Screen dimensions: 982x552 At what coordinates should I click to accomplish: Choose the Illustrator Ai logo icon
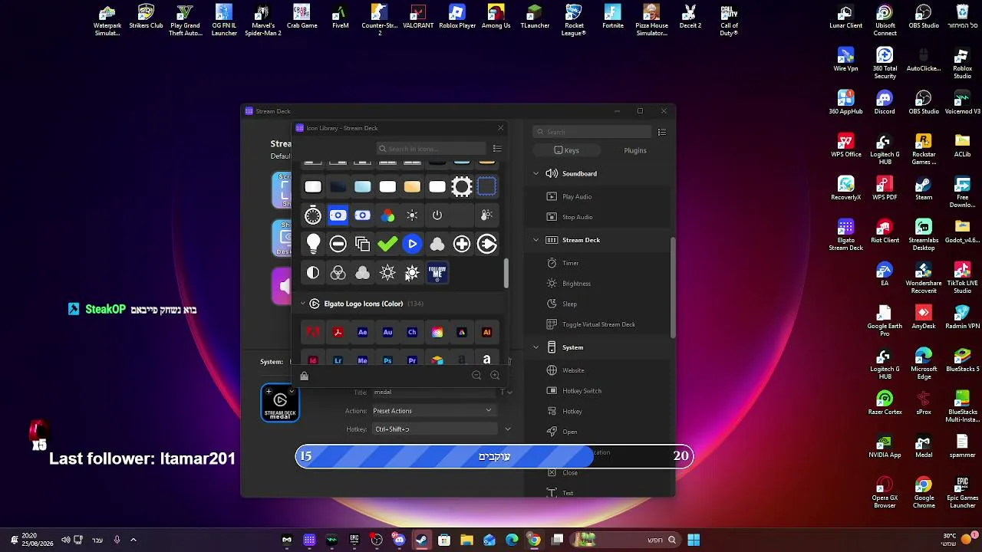click(486, 332)
